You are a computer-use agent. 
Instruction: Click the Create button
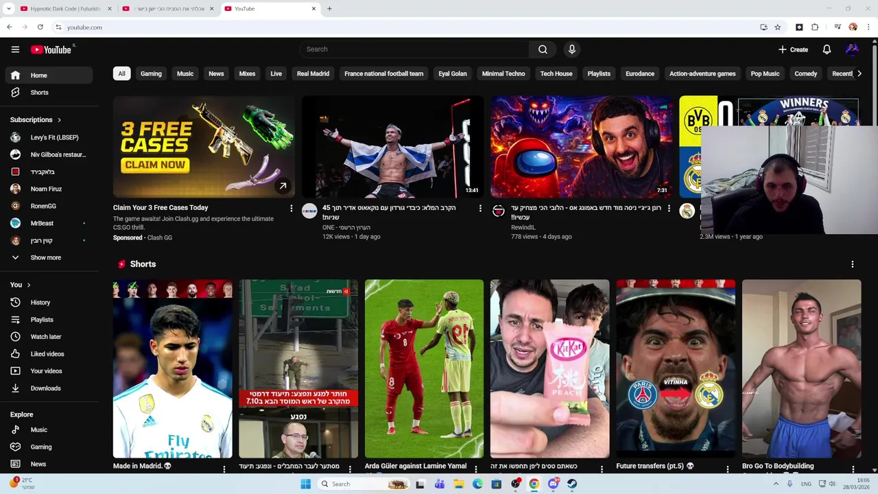(794, 49)
